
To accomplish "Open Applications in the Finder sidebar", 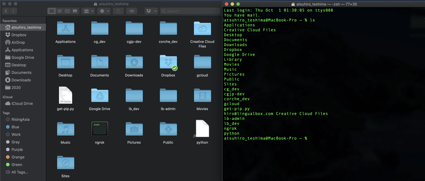I will click(23, 50).
